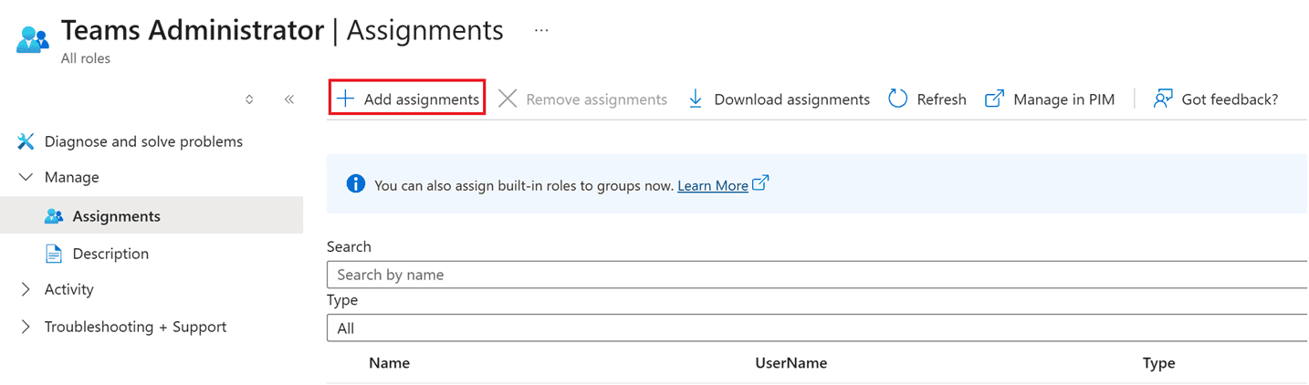Image resolution: width=1309 pixels, height=385 pixels.
Task: Click the Got feedback person icon
Action: click(1162, 99)
